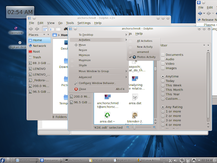
Task: Click the Analyzing relatio... document icon
Action: point(135,78)
